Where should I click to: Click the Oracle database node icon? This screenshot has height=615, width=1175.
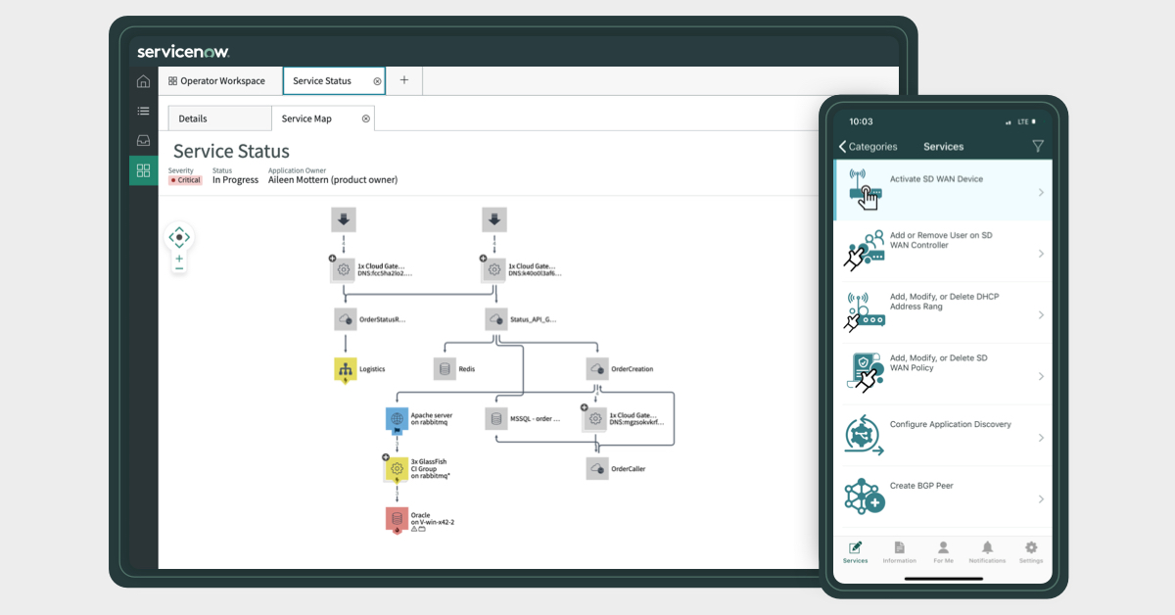click(x=397, y=519)
